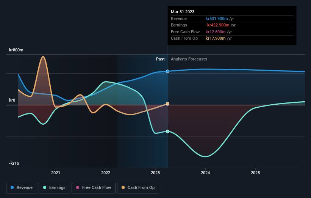The width and height of the screenshot is (311, 198).
Task: Click the -kr422.900m earnings value
Action: click(217, 25)
